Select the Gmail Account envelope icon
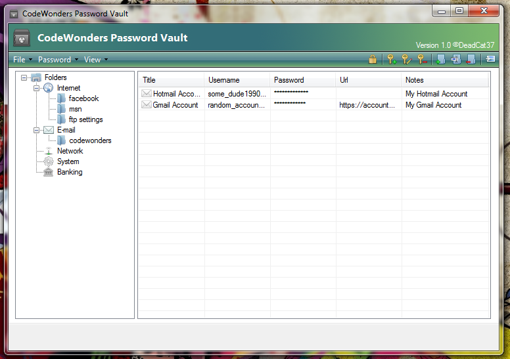Screen dimensions: 510x359 point(147,104)
